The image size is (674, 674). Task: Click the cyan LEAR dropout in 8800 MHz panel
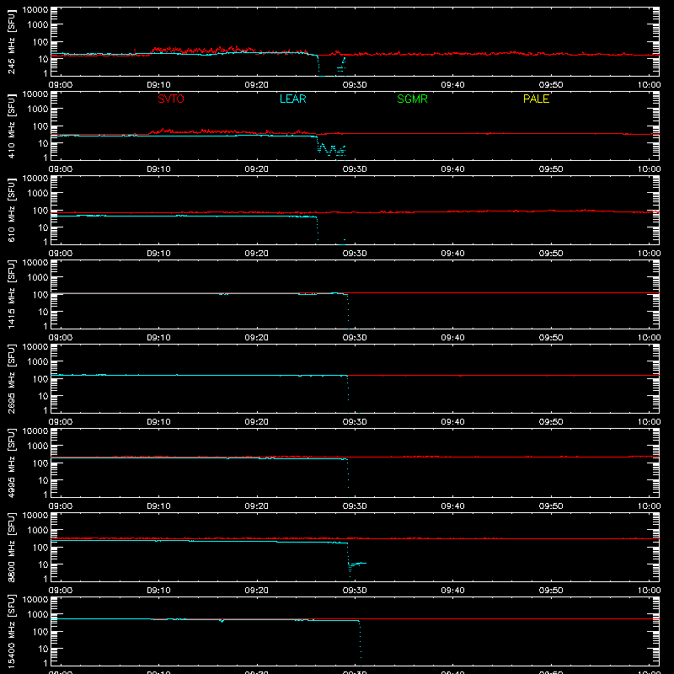[356, 564]
